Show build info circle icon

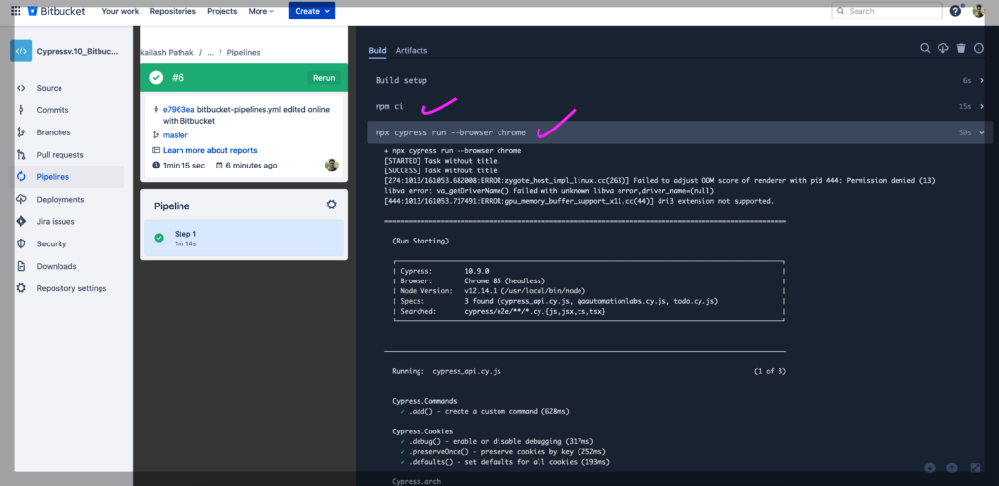click(979, 49)
